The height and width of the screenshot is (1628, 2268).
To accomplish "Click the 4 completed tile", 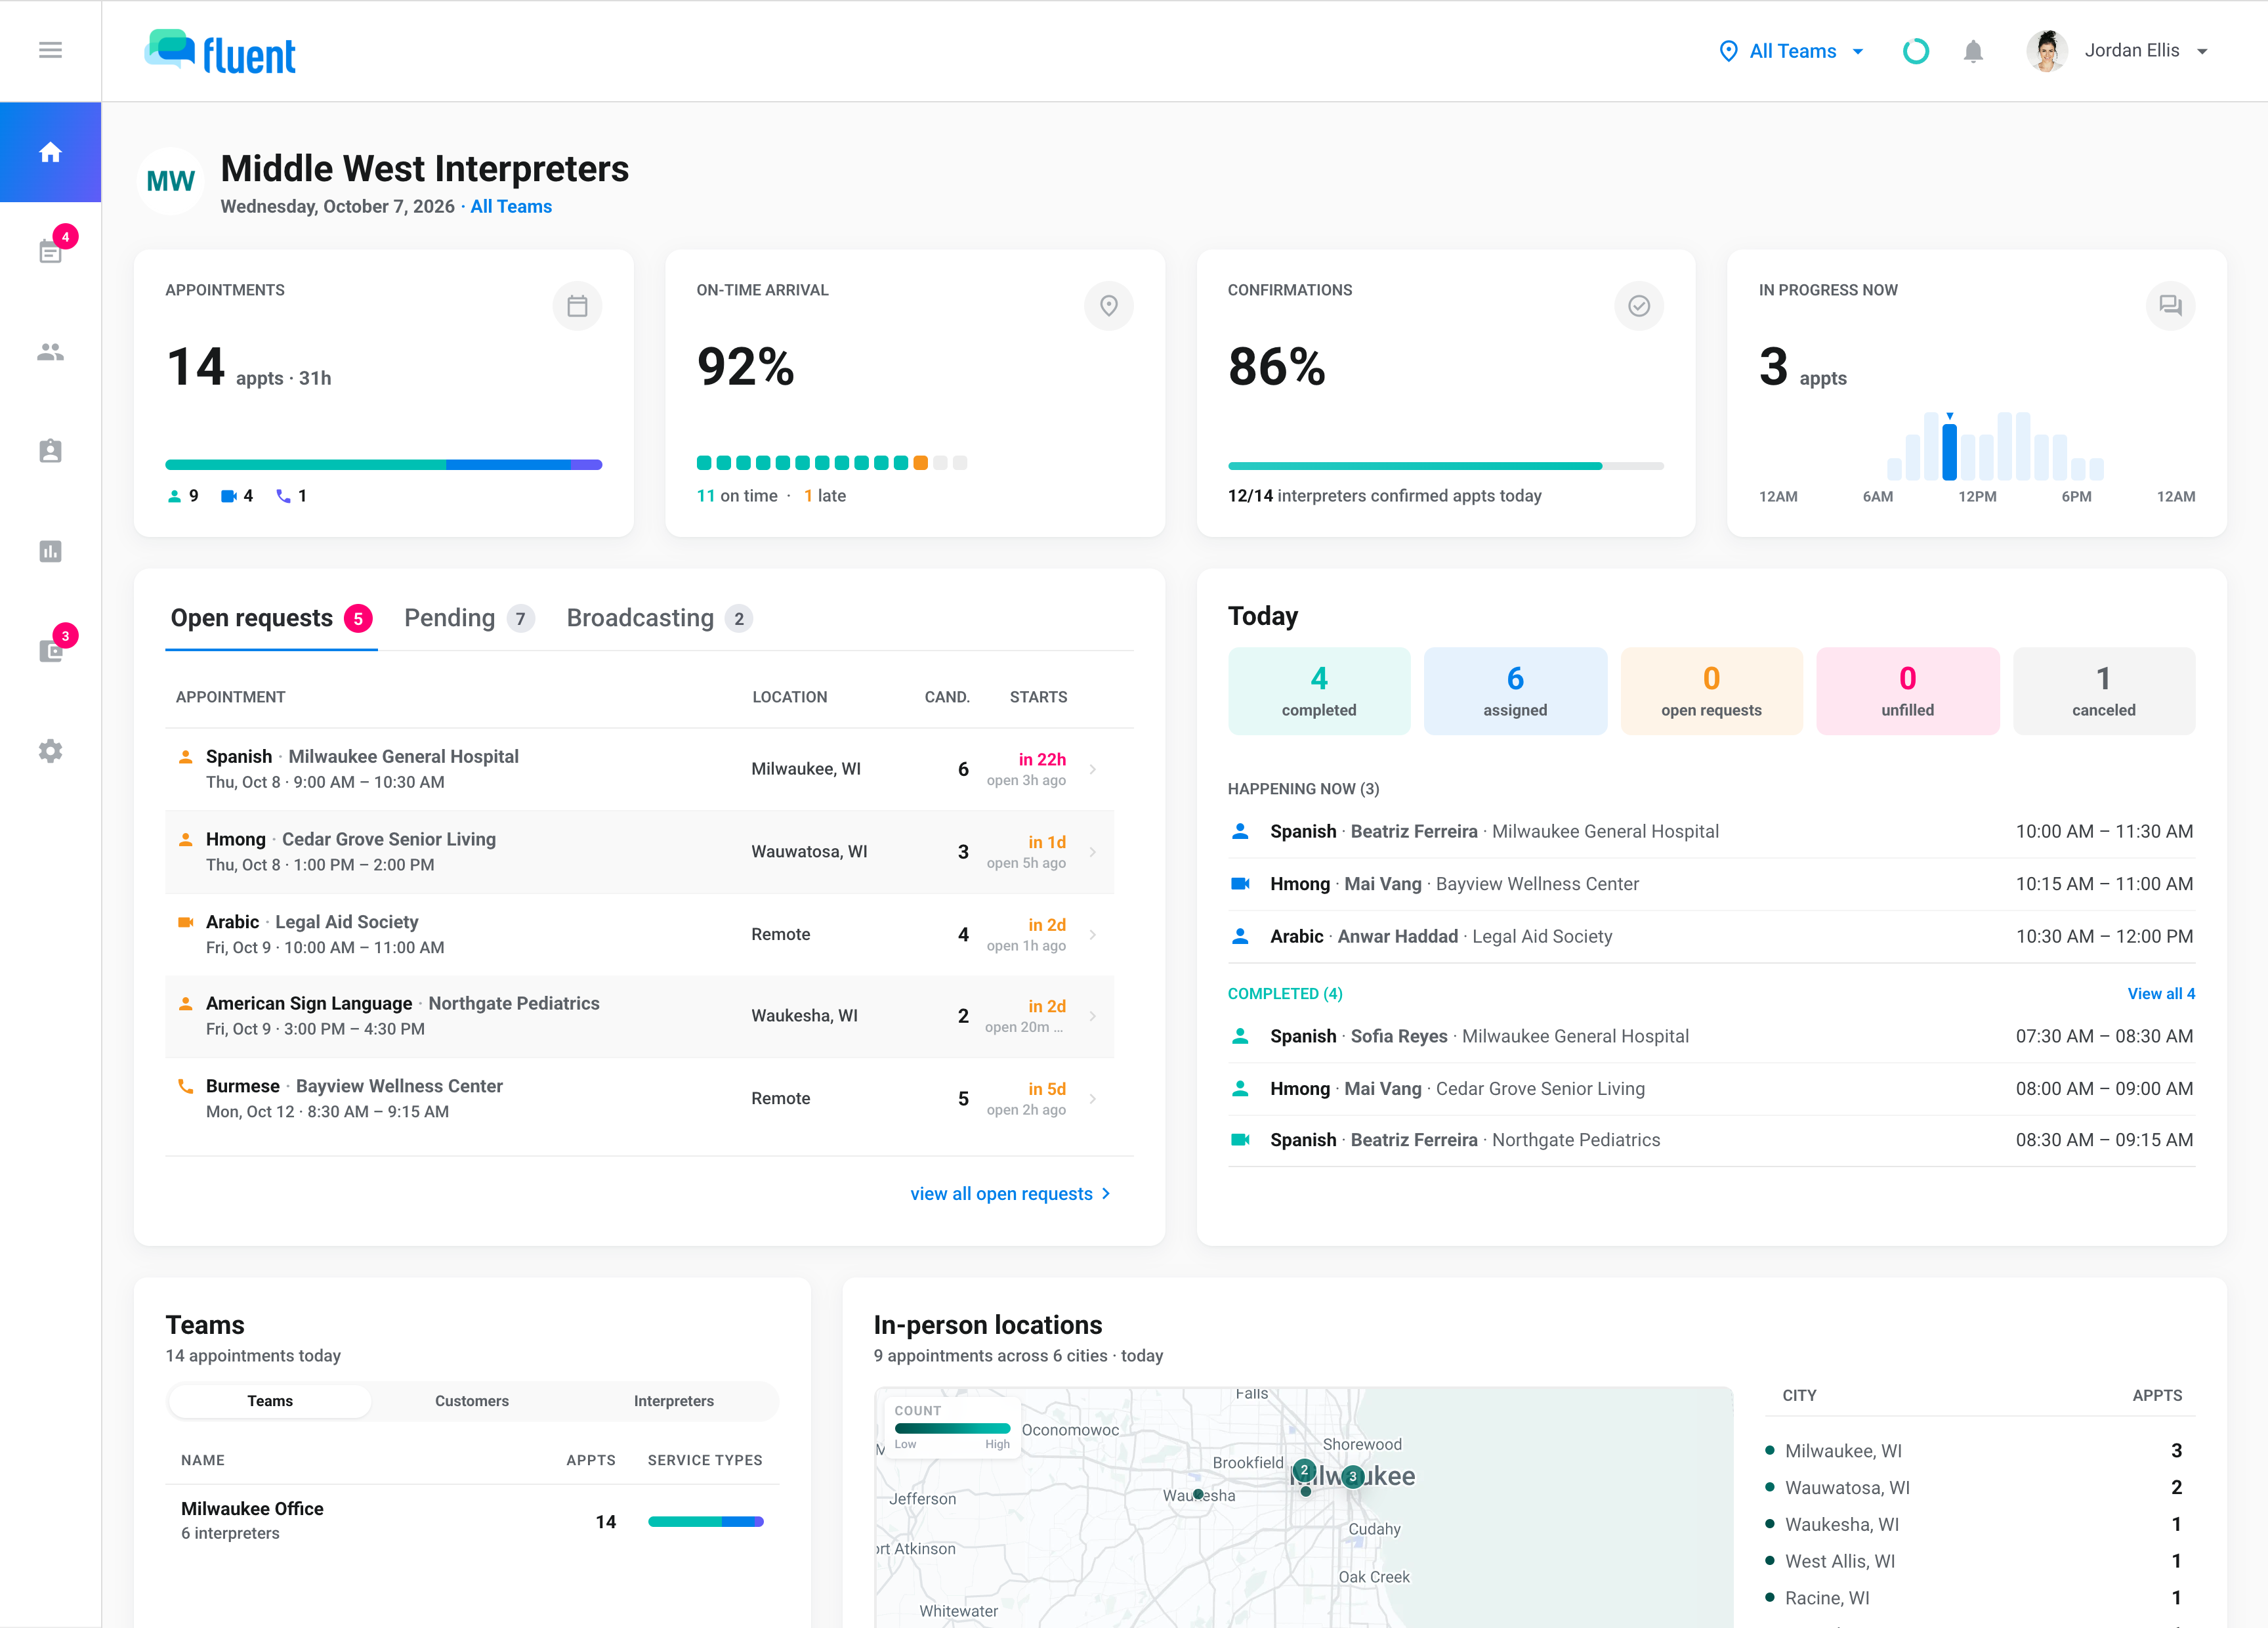I will pos(1319,691).
